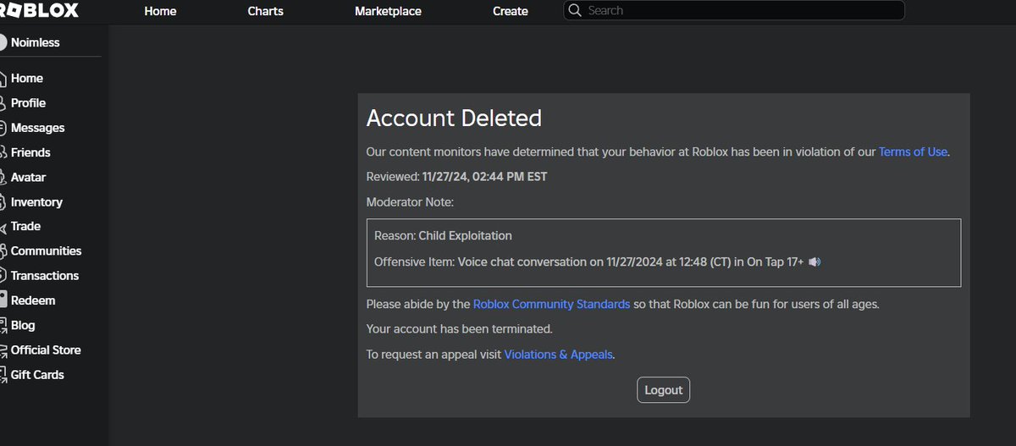Open Inventory from the sidebar
This screenshot has width=1016, height=446.
coord(36,201)
